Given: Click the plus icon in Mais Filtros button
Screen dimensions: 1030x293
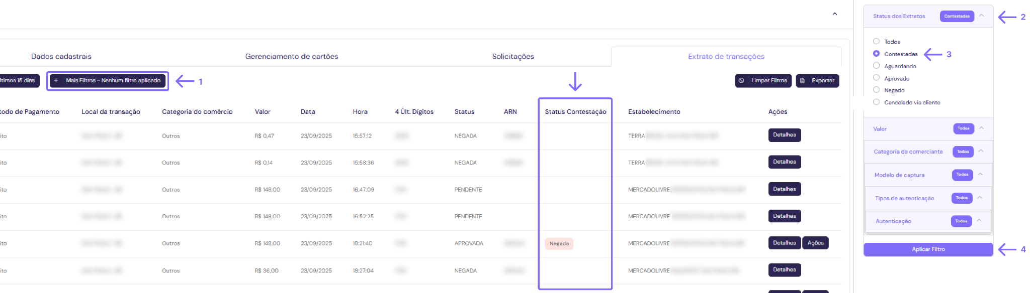Looking at the screenshot, I should tap(56, 81).
